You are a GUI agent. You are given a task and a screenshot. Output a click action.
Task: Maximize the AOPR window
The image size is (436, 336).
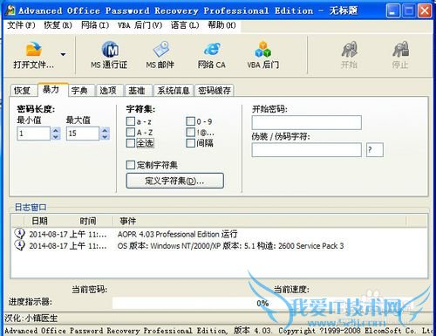[x=409, y=11]
